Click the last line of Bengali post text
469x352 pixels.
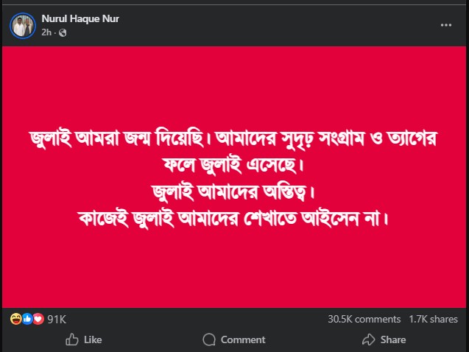point(234,219)
